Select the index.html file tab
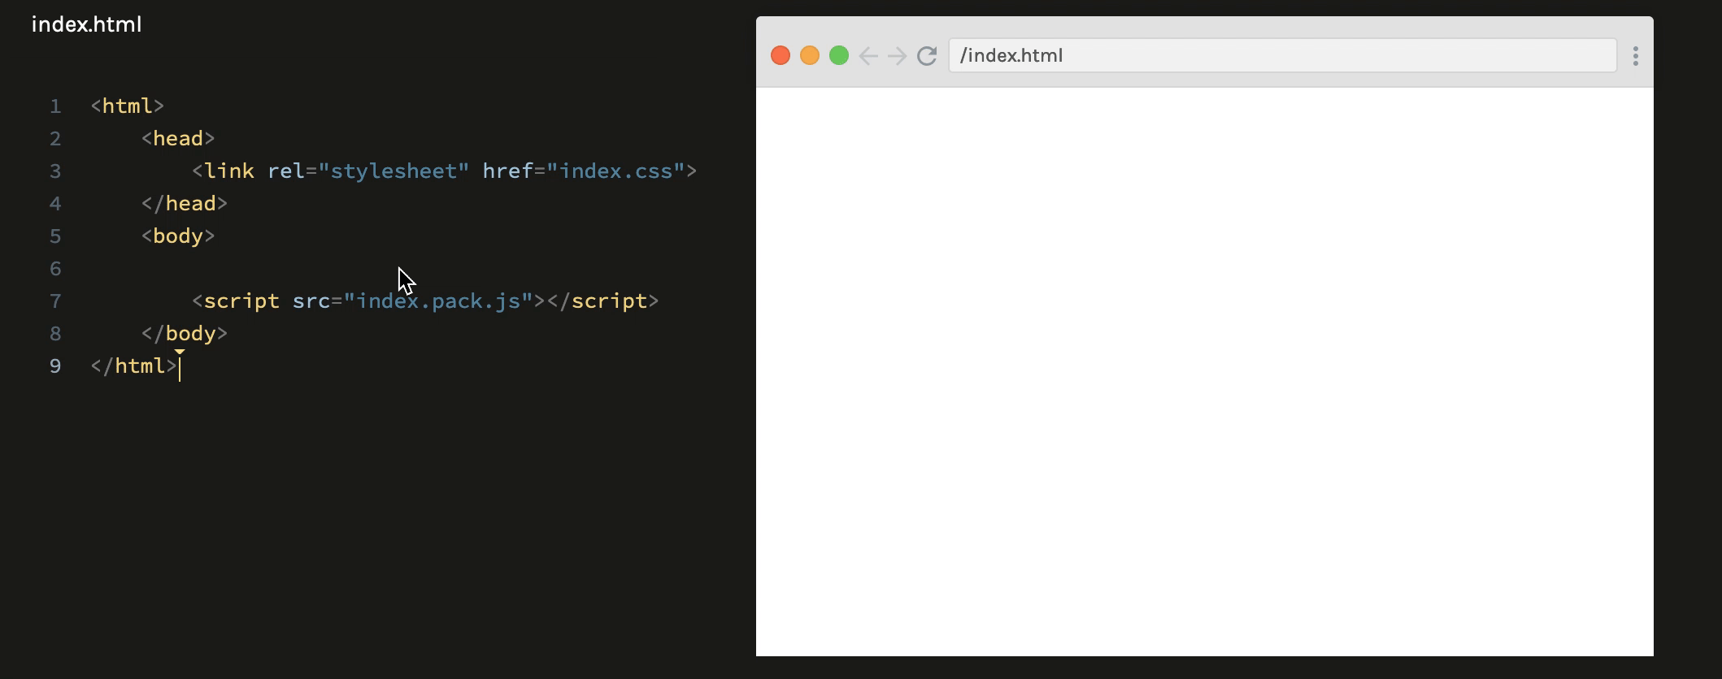 click(x=86, y=24)
